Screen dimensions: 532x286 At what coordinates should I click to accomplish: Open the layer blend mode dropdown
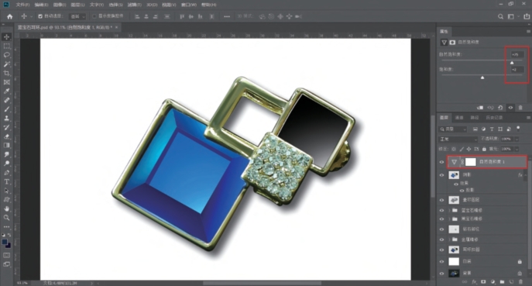[x=458, y=140]
